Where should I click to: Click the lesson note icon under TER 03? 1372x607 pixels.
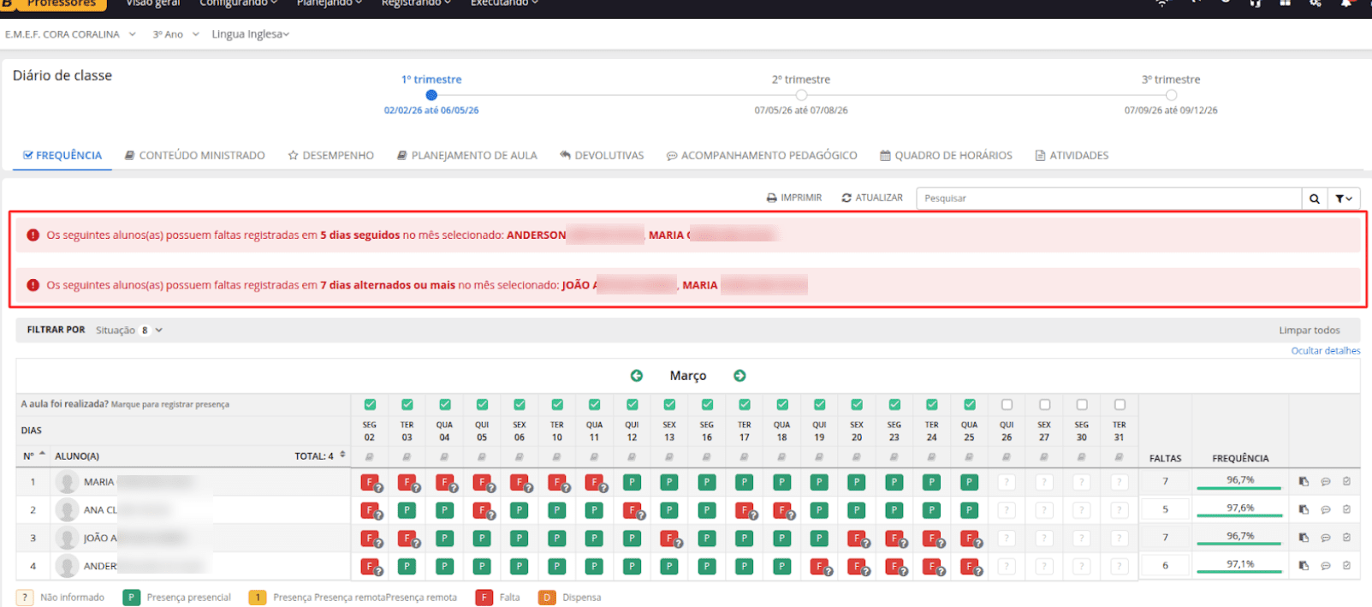[x=407, y=457]
